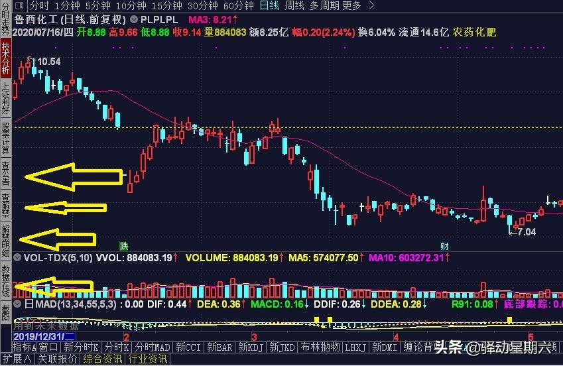This screenshot has width=563, height=366.
Task: Switch to the 新JKD indicator tab
Action: tap(282, 347)
